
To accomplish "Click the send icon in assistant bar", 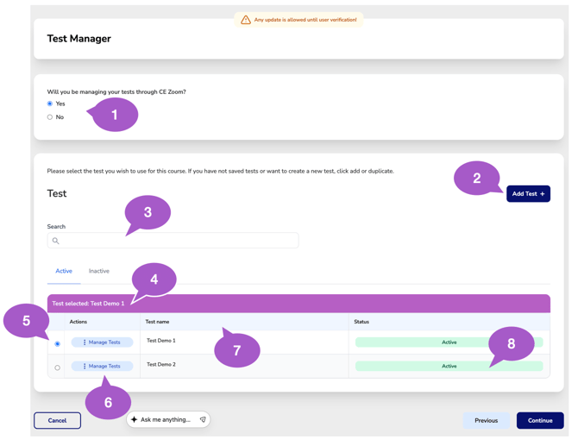I will point(203,419).
